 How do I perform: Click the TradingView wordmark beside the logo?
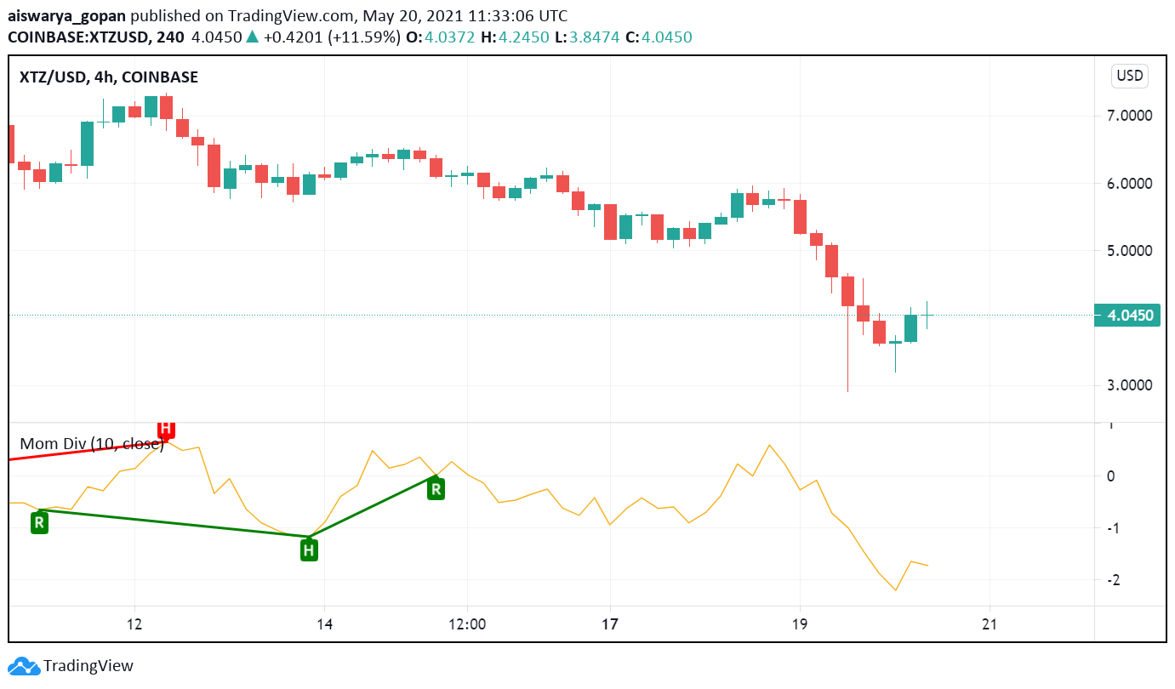88,666
